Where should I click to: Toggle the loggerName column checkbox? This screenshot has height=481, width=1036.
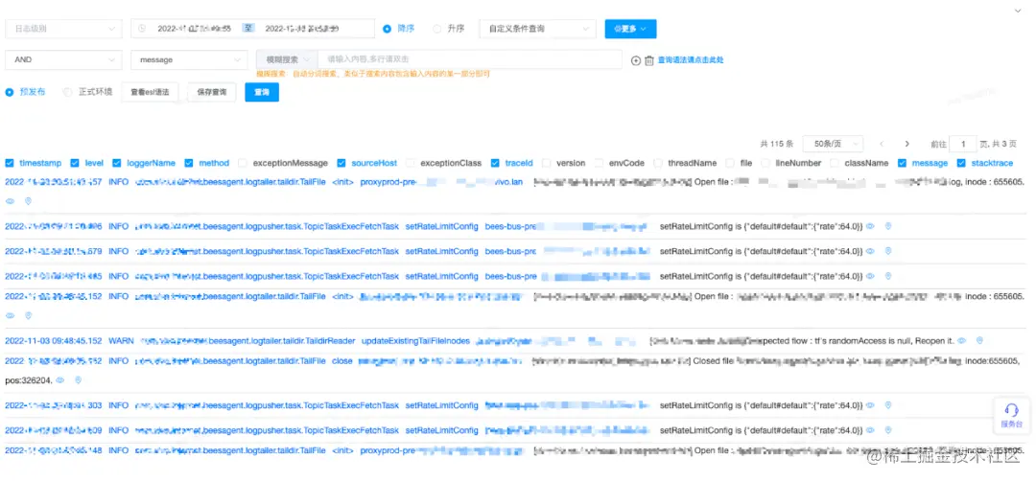(x=117, y=163)
